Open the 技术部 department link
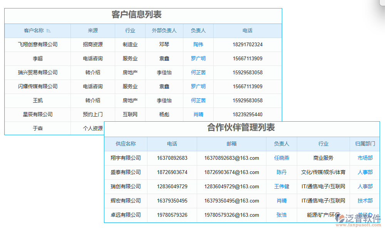This screenshot has height=231, width=385. [364, 201]
